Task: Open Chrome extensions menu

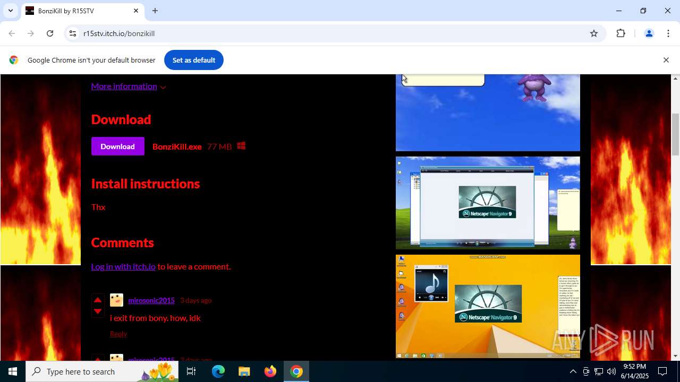Action: (x=620, y=33)
